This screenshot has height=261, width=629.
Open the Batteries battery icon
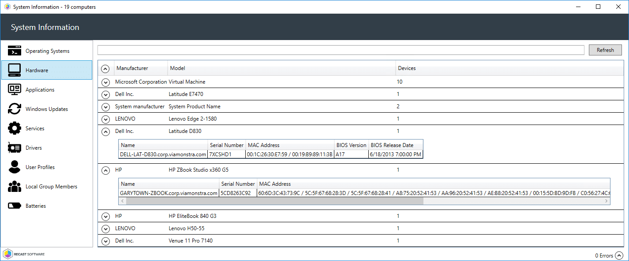(x=15, y=206)
